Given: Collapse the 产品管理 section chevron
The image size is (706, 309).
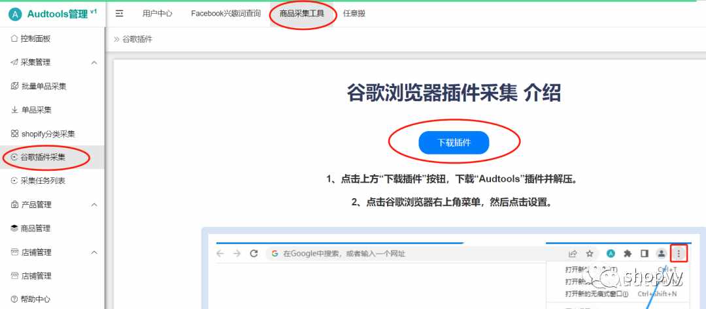Looking at the screenshot, I should [x=94, y=205].
